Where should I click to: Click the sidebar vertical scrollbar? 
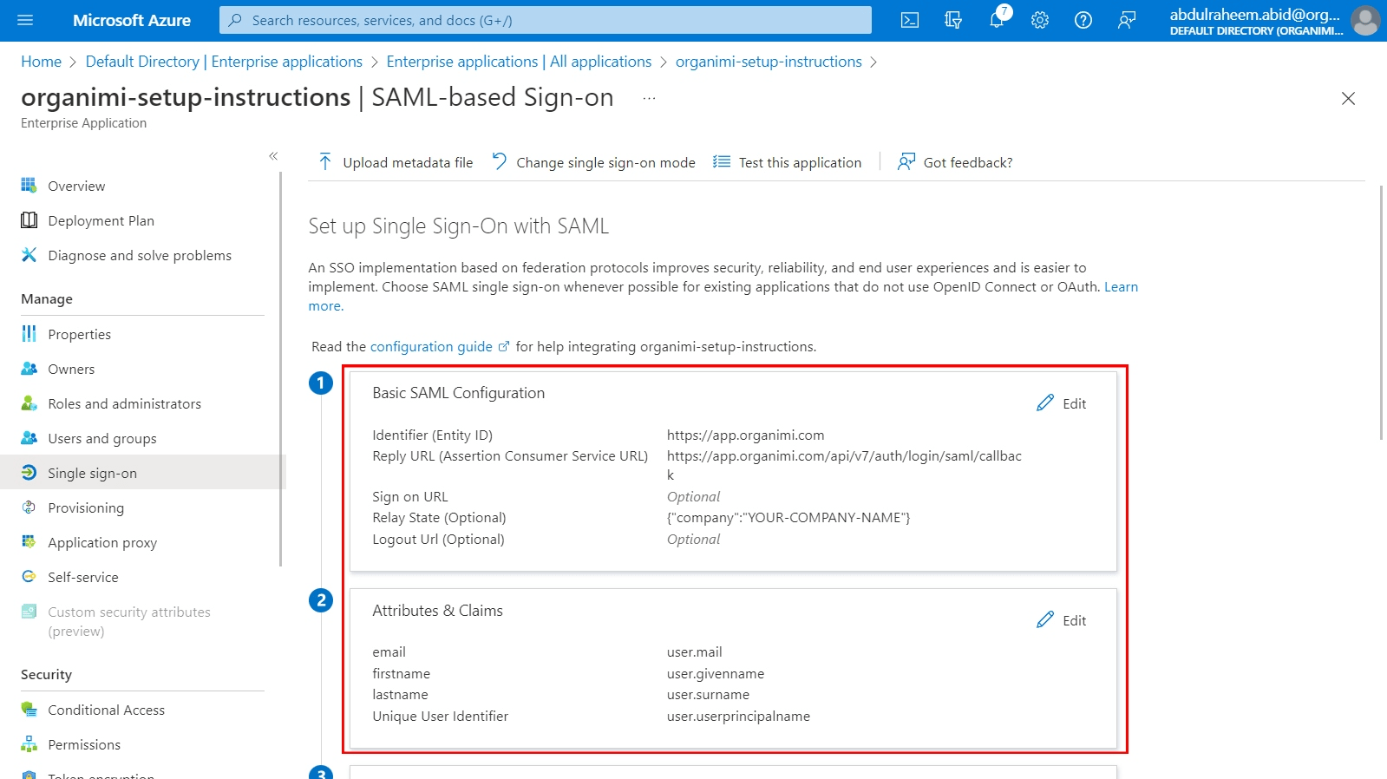click(x=280, y=369)
